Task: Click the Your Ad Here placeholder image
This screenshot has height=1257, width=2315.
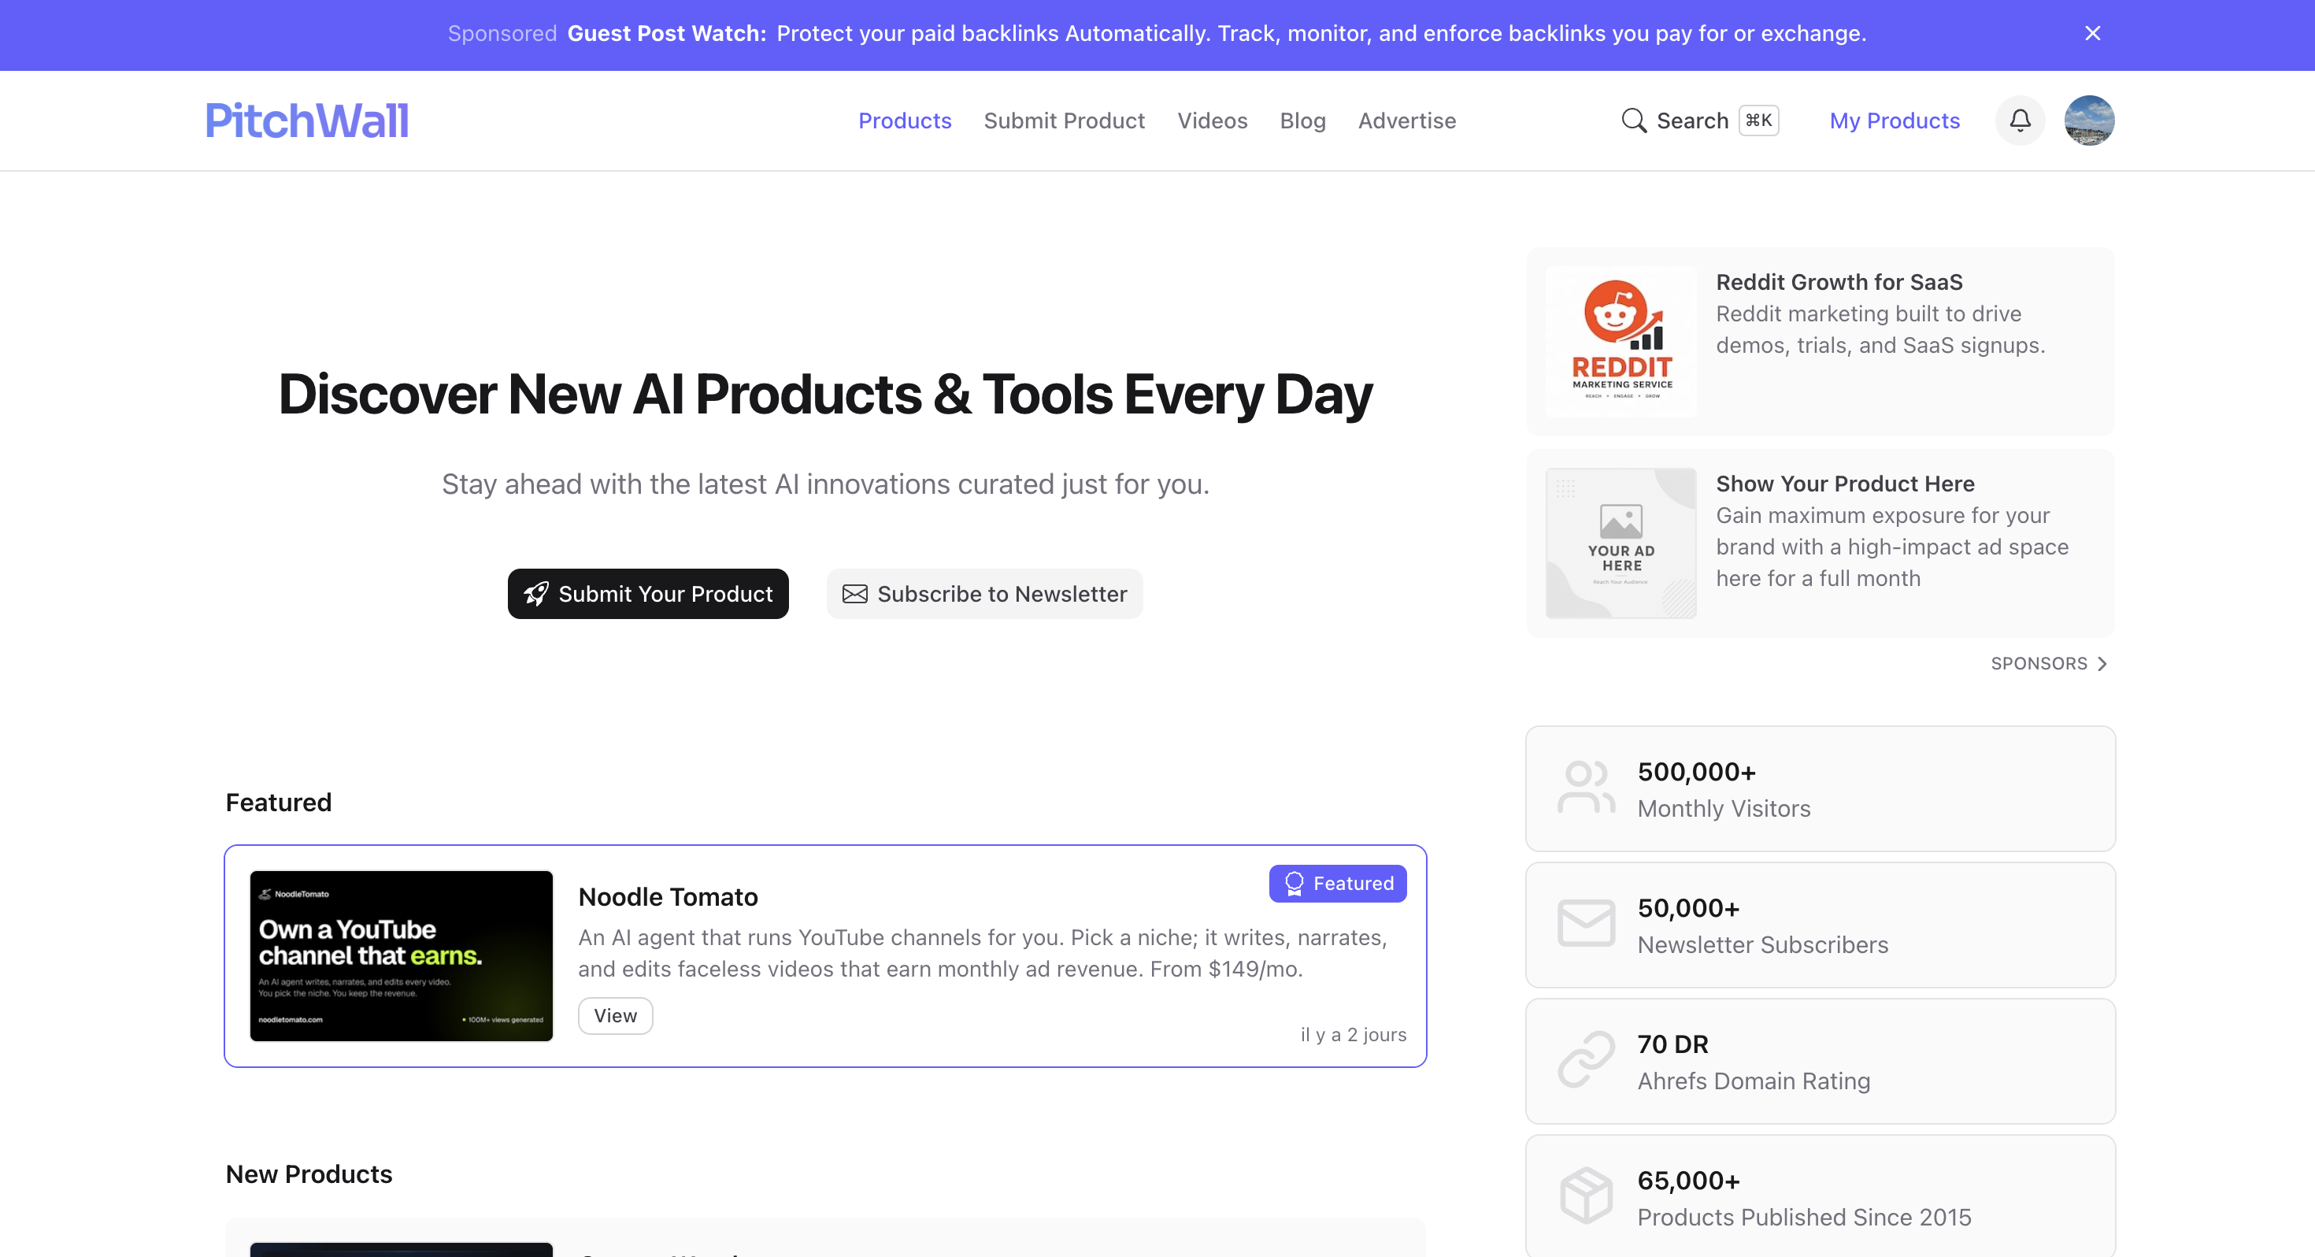Action: click(x=1620, y=542)
